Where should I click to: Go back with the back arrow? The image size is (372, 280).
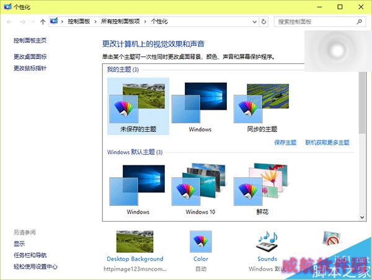click(x=9, y=22)
